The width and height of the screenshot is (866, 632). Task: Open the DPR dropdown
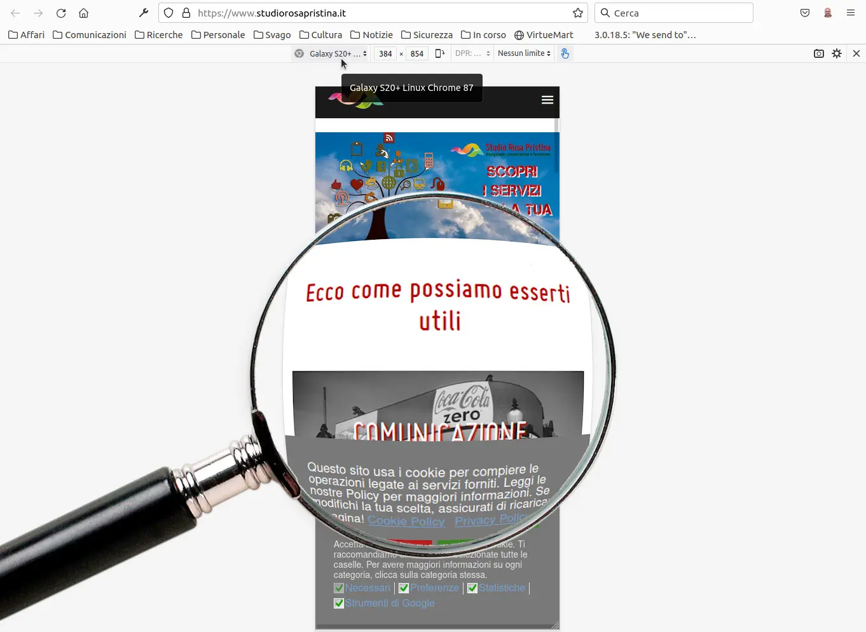472,53
